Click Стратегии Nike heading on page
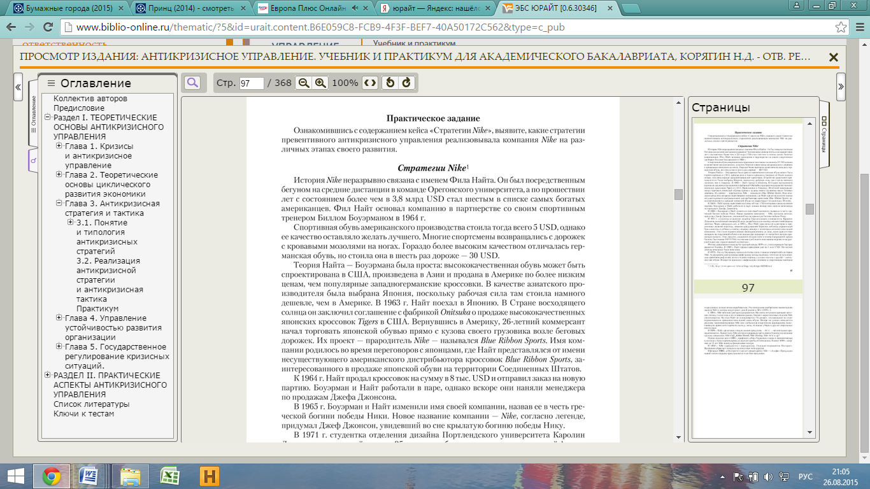Screen dimensions: 870x489 pyautogui.click(x=433, y=168)
